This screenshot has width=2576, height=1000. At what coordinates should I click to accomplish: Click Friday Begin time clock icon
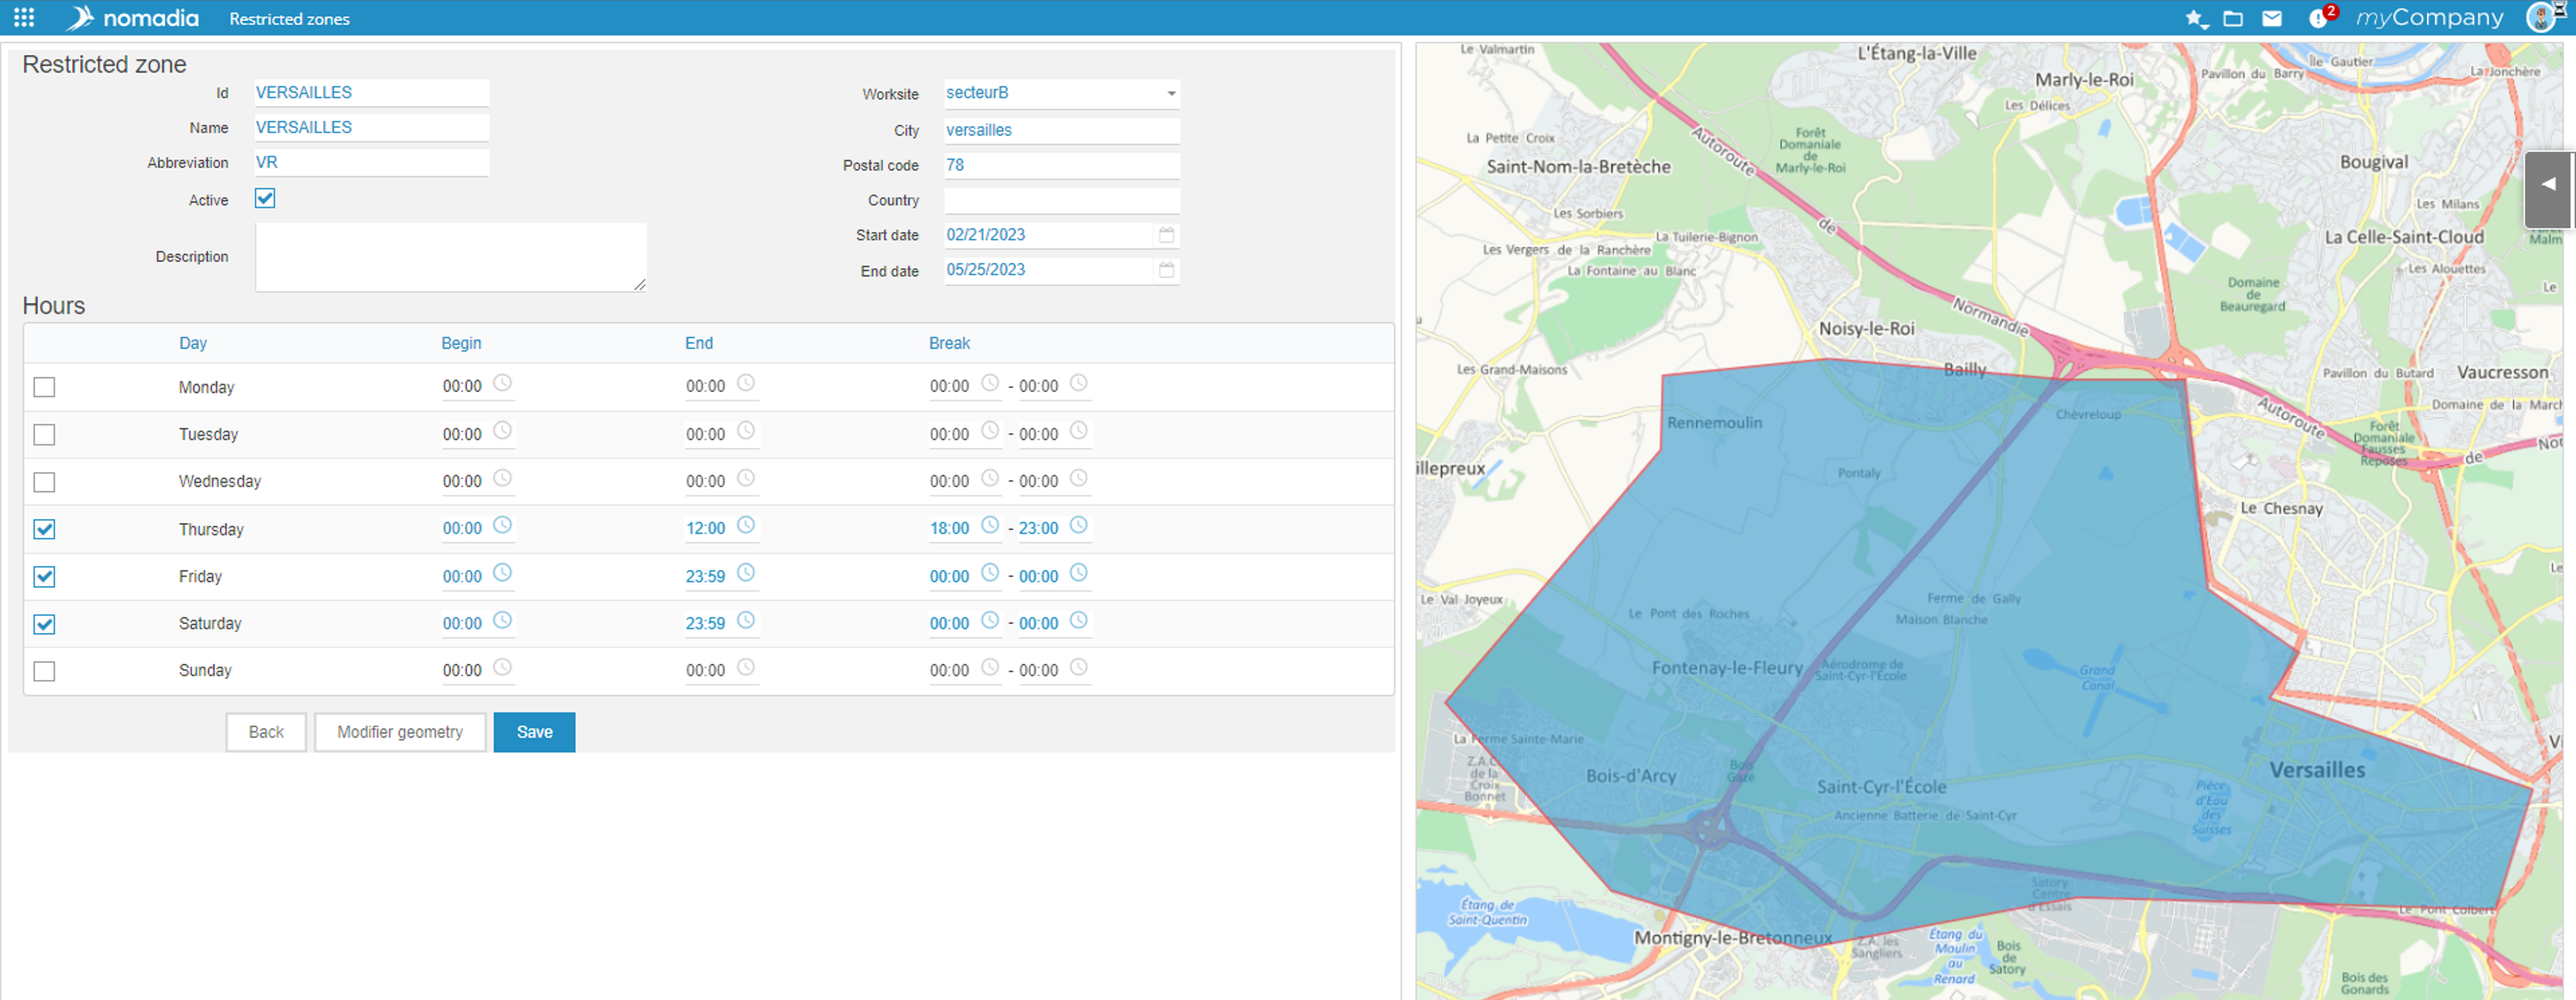(503, 573)
